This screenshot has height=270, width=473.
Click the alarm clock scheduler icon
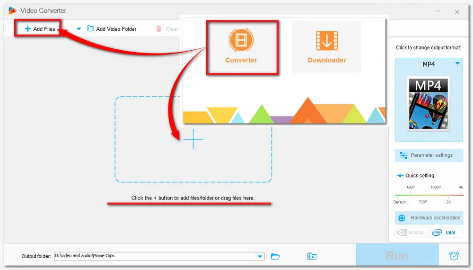point(454,256)
